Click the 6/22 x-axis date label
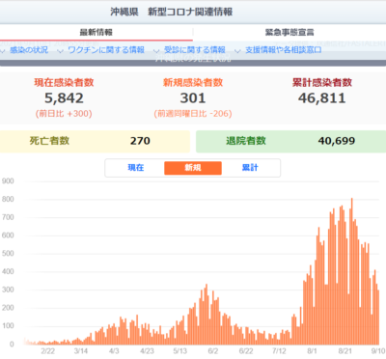386x359 pixels. click(246, 351)
